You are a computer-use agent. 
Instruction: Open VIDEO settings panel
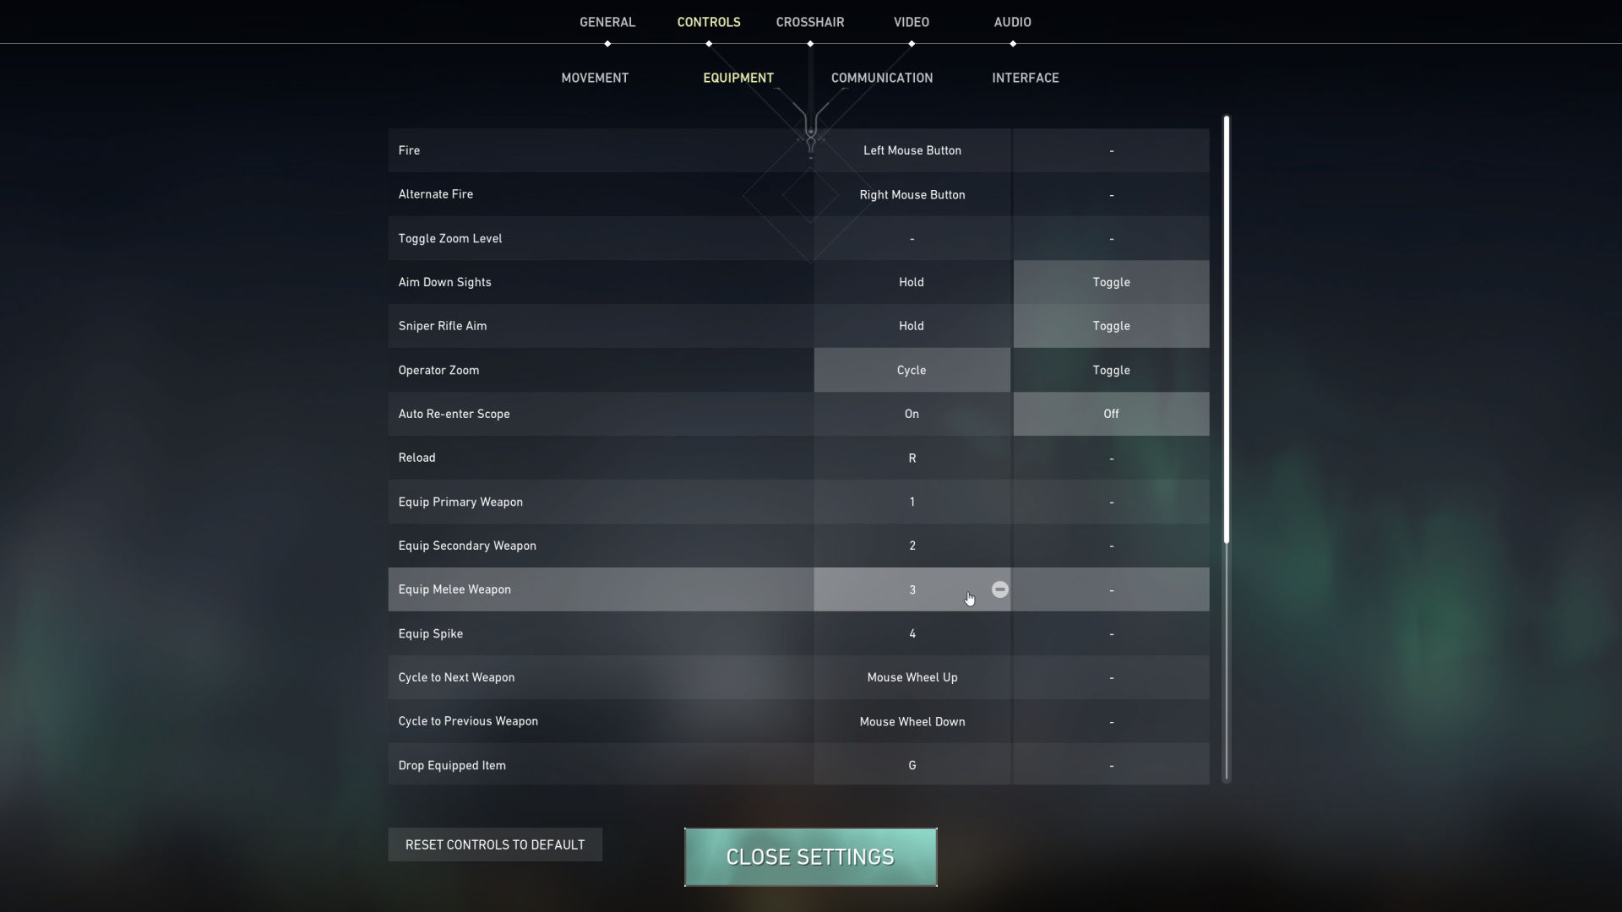(x=912, y=22)
